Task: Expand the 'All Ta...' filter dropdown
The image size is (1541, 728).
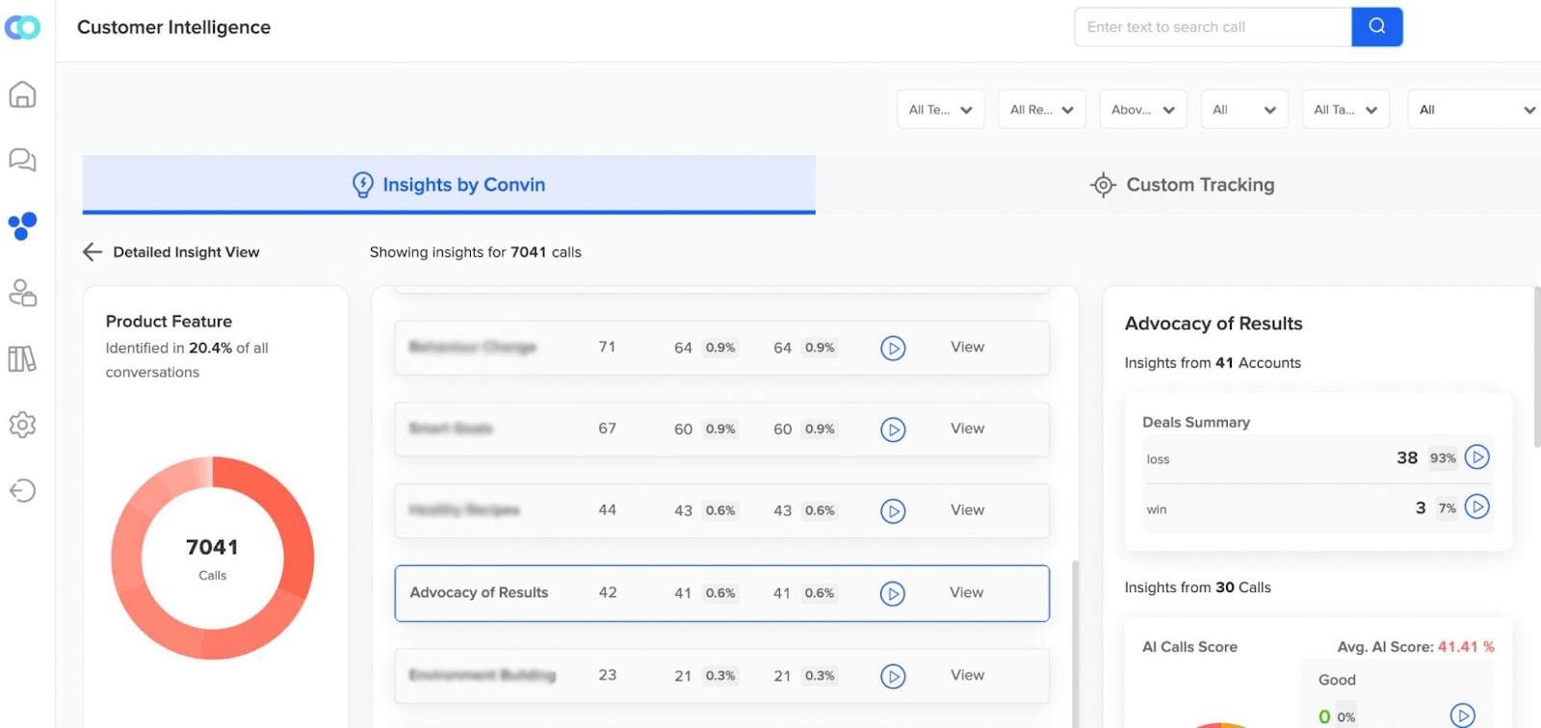Action: coord(1345,110)
